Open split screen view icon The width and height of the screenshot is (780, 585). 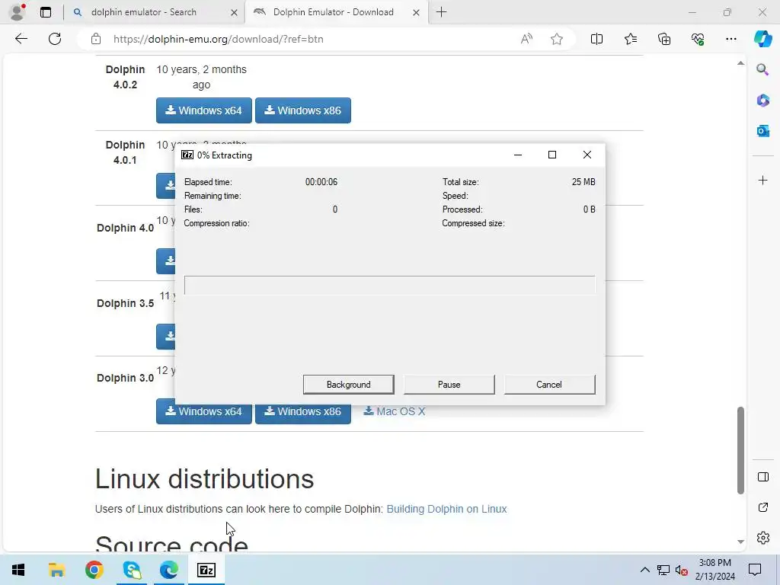[x=596, y=39]
